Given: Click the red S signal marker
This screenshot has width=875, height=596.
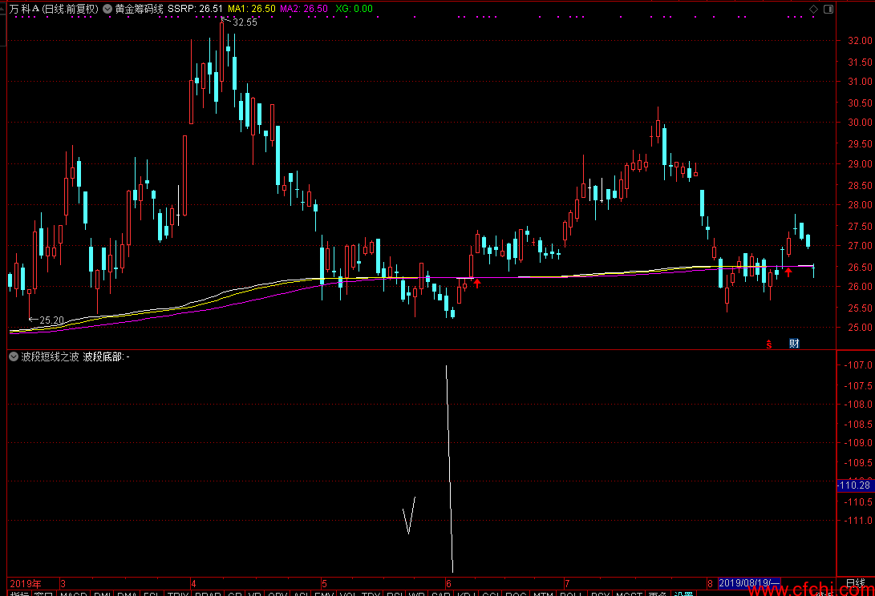Looking at the screenshot, I should pyautogui.click(x=769, y=344).
